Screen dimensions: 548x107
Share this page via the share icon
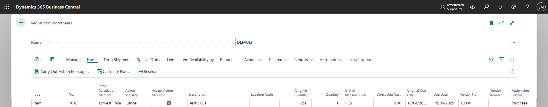(491, 59)
